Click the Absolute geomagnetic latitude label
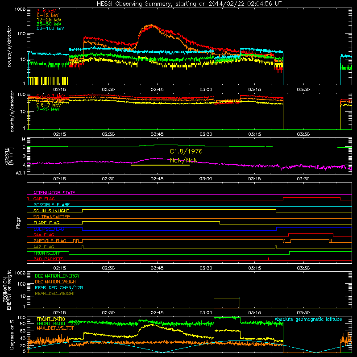 coord(308,319)
